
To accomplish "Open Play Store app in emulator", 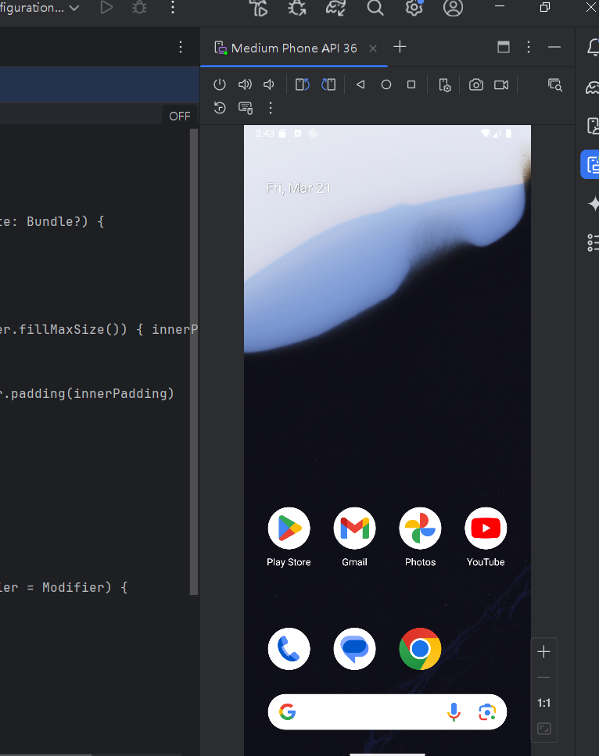I will point(289,536).
